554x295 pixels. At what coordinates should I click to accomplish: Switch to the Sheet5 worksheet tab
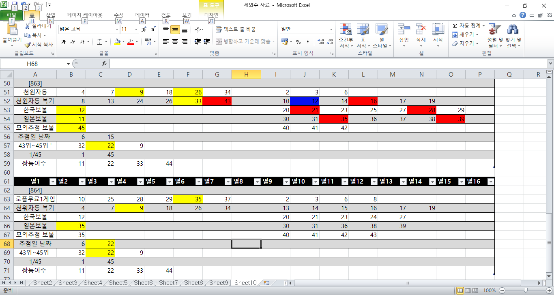[x=118, y=283]
